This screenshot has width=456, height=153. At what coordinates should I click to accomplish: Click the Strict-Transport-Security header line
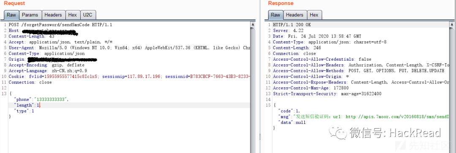point(327,94)
